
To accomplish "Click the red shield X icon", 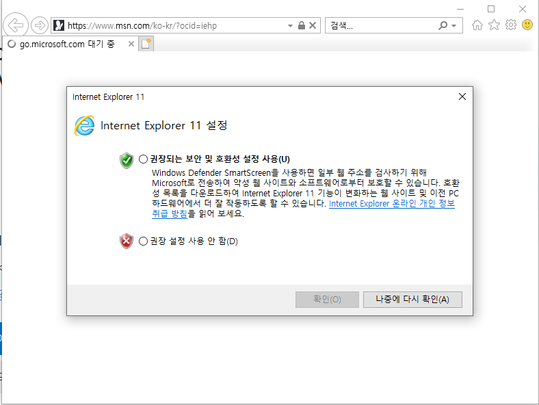I will [127, 241].
